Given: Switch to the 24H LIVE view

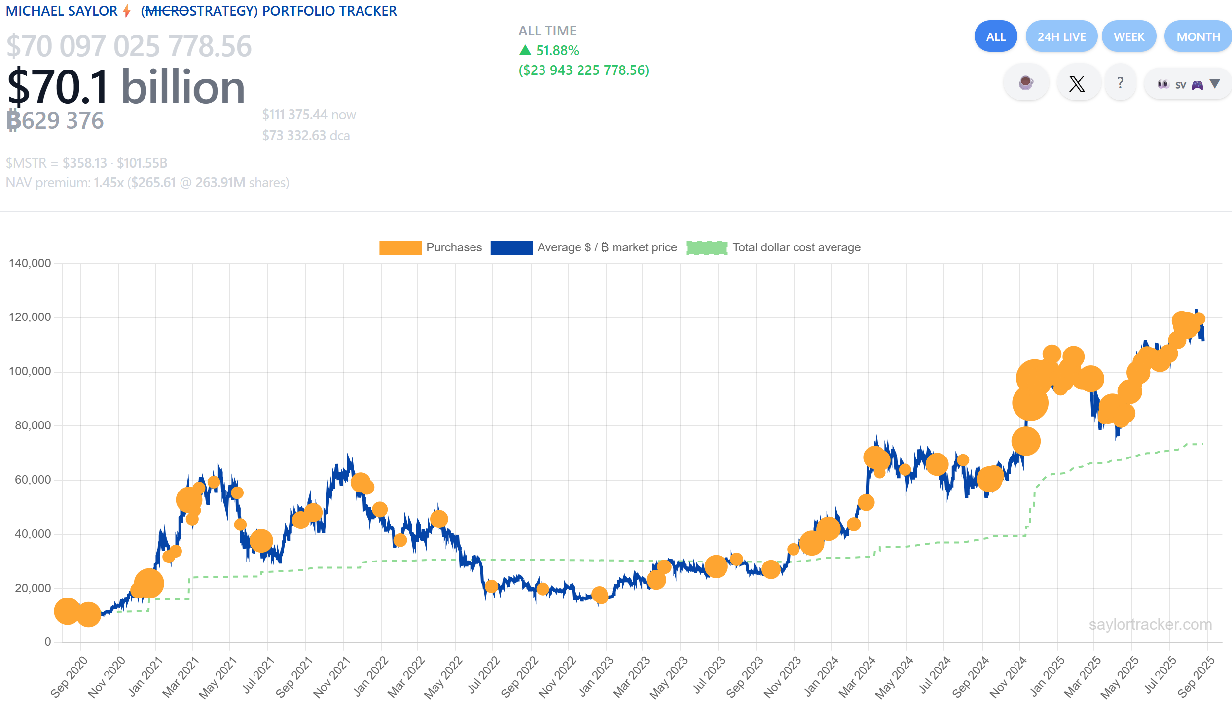Looking at the screenshot, I should point(1061,36).
